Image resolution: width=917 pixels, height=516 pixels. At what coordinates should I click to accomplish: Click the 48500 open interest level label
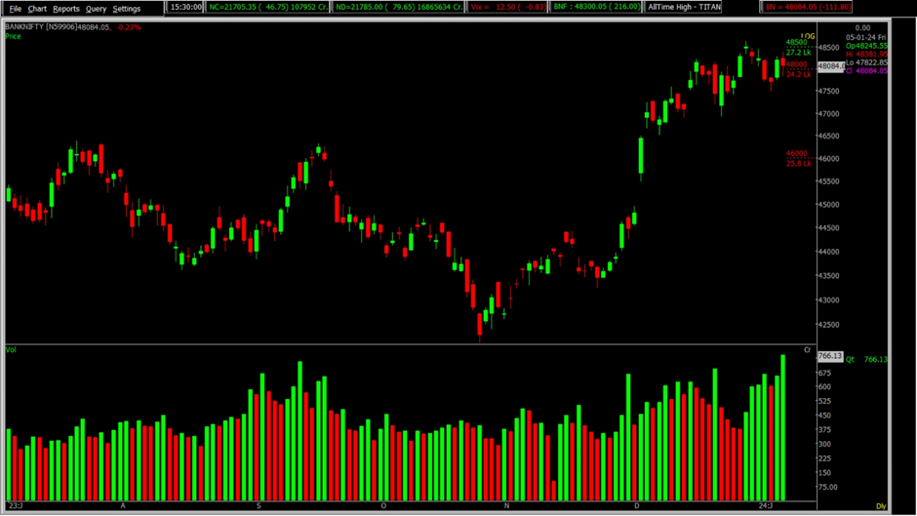[x=797, y=43]
